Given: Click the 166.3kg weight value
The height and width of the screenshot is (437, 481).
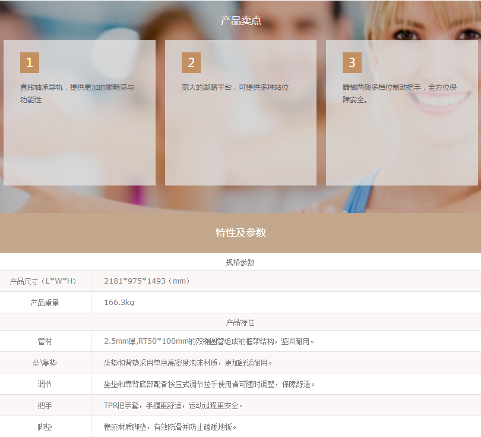Looking at the screenshot, I should point(119,303).
